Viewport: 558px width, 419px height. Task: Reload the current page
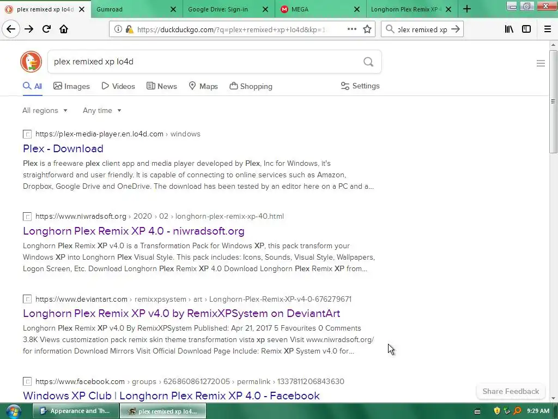point(46,29)
